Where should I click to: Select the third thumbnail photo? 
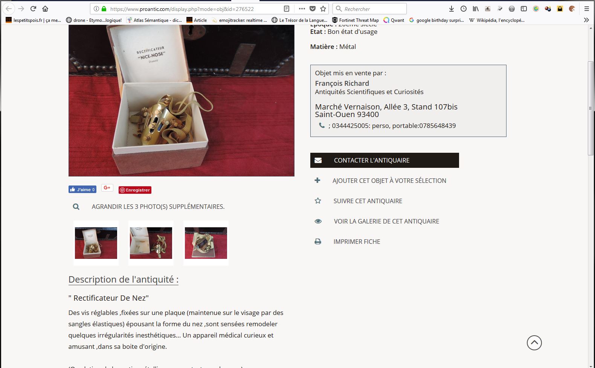click(206, 243)
